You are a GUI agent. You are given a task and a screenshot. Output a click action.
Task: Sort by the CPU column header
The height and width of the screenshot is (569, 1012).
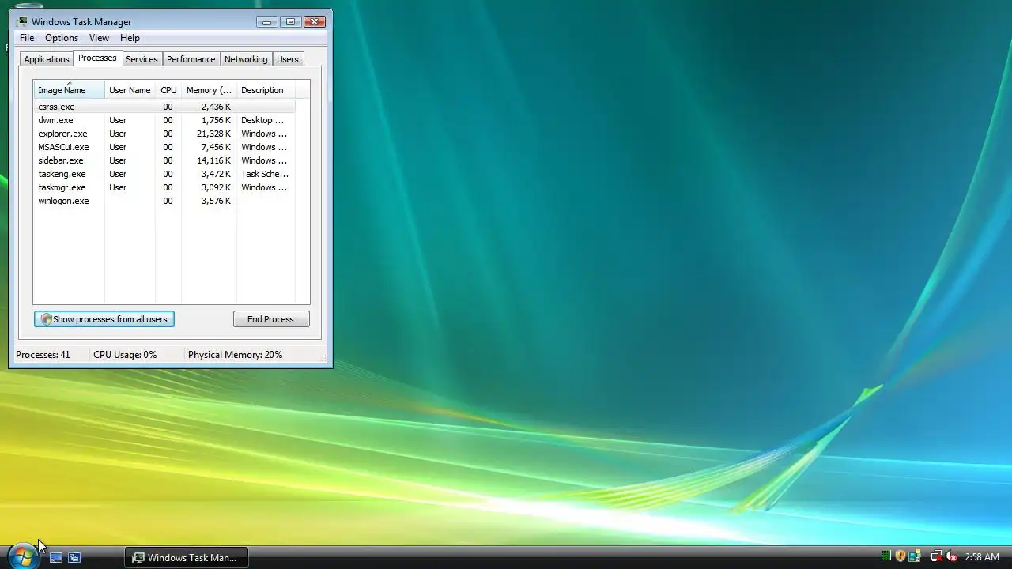point(168,90)
